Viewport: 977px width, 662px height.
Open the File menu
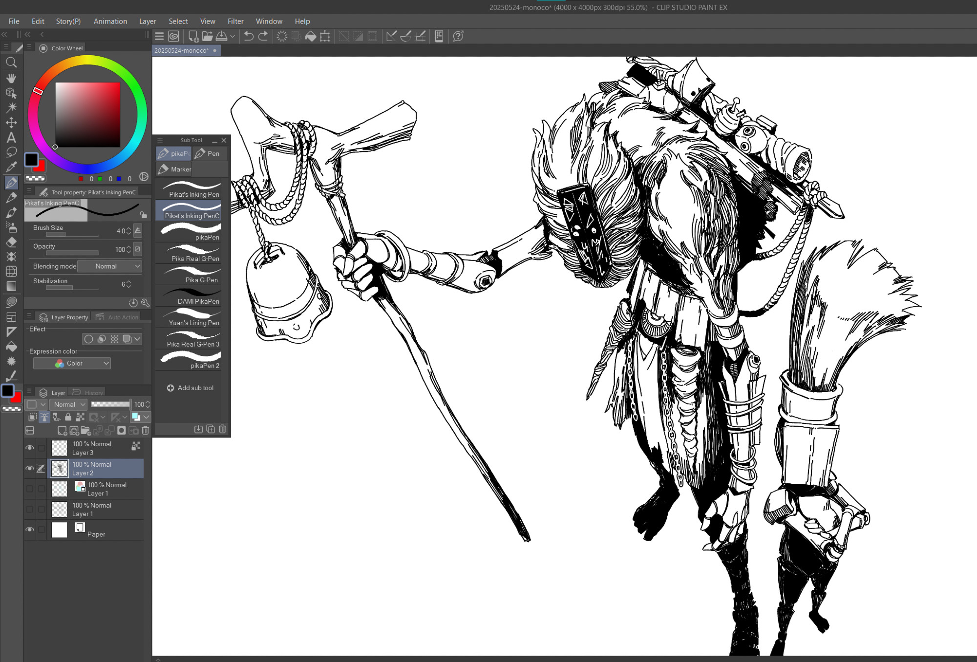(14, 21)
